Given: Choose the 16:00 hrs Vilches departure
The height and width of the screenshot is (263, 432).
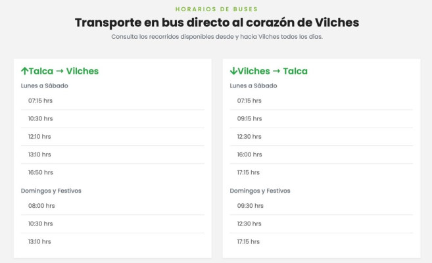Looking at the screenshot, I should pos(322,155).
